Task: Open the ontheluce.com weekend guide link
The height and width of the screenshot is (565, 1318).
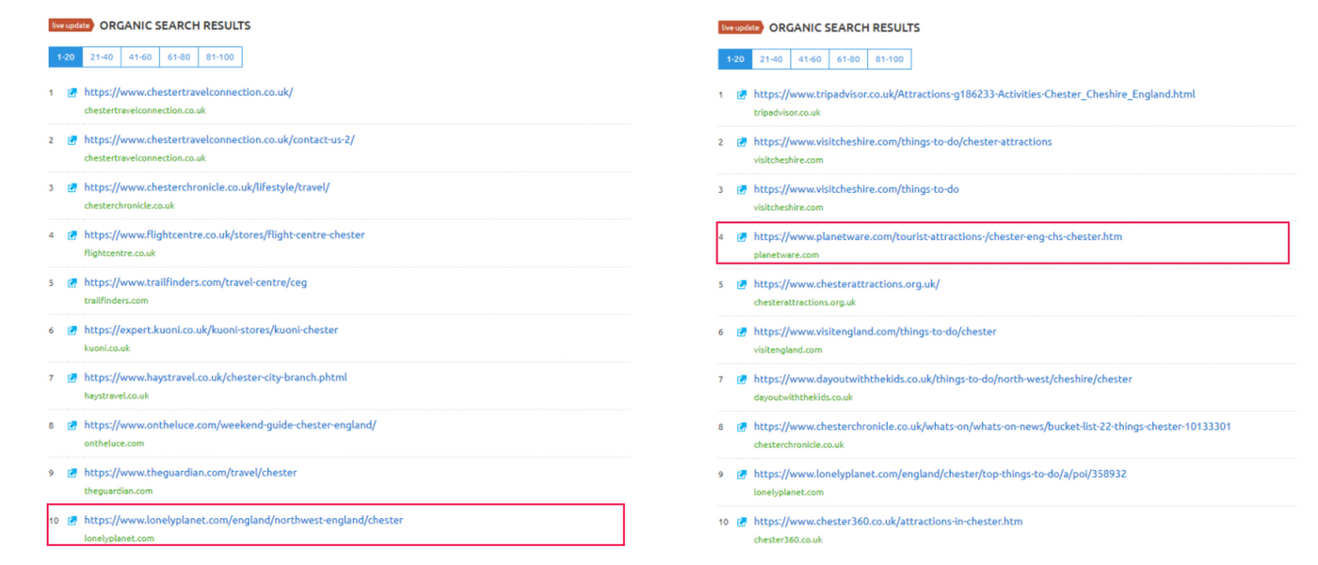Action: (x=230, y=425)
